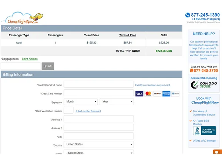This screenshot has width=222, height=166.
Task: Expand the Country dropdown showing United States
Action: [98, 145]
